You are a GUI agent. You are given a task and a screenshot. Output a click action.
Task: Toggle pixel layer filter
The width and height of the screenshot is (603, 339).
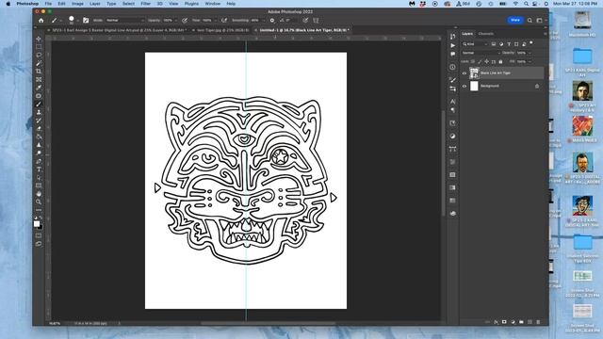[494, 44]
